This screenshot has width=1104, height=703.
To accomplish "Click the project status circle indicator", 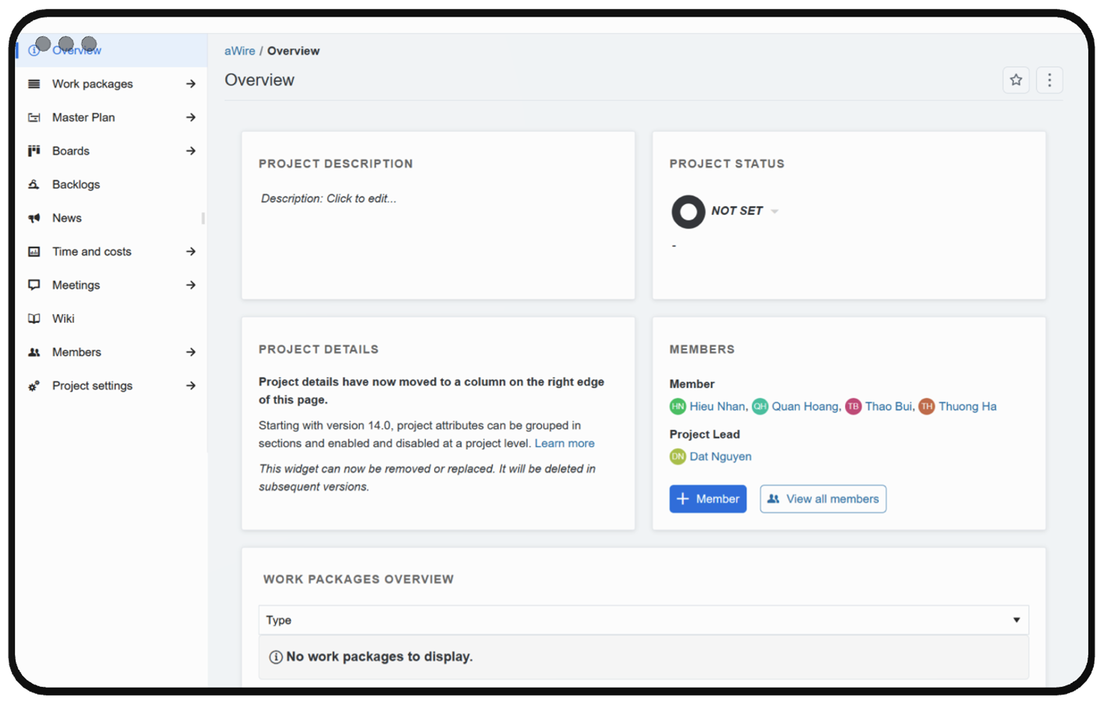I will tap(688, 212).
